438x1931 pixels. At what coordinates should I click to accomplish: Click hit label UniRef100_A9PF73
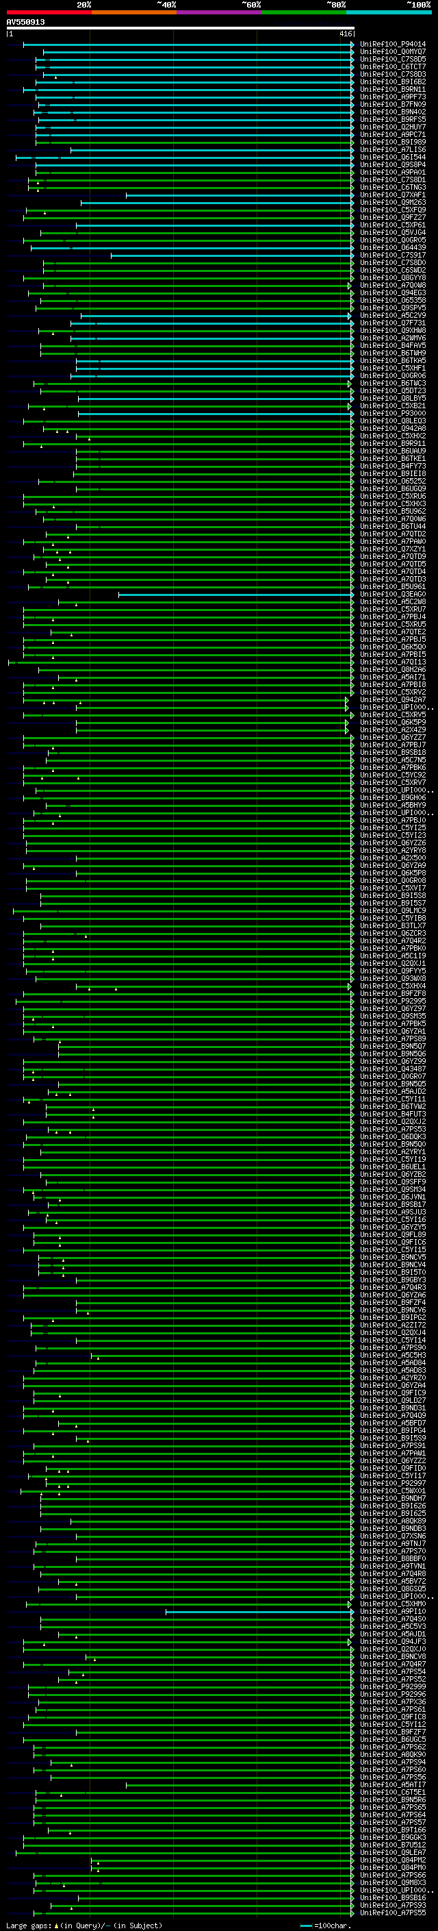(392, 97)
